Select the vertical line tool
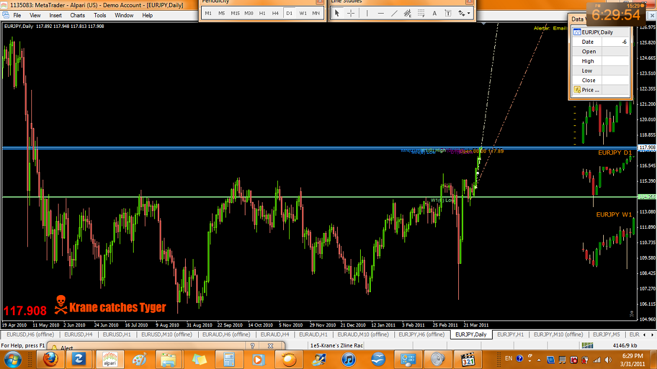Viewport: 657px width, 369px height. [x=367, y=14]
